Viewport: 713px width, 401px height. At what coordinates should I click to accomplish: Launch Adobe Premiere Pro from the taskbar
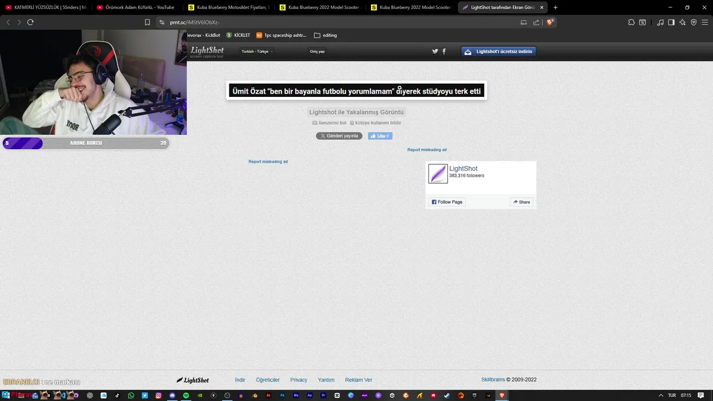click(323, 395)
